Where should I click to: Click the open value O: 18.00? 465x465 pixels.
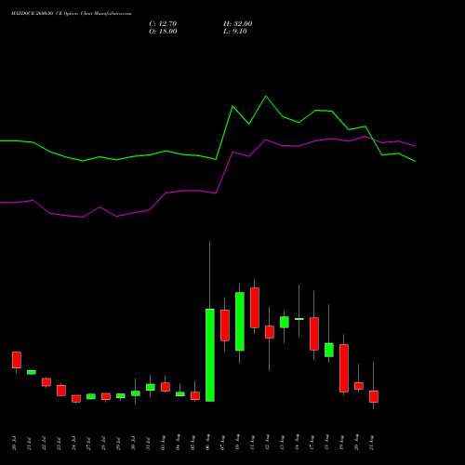(163, 32)
